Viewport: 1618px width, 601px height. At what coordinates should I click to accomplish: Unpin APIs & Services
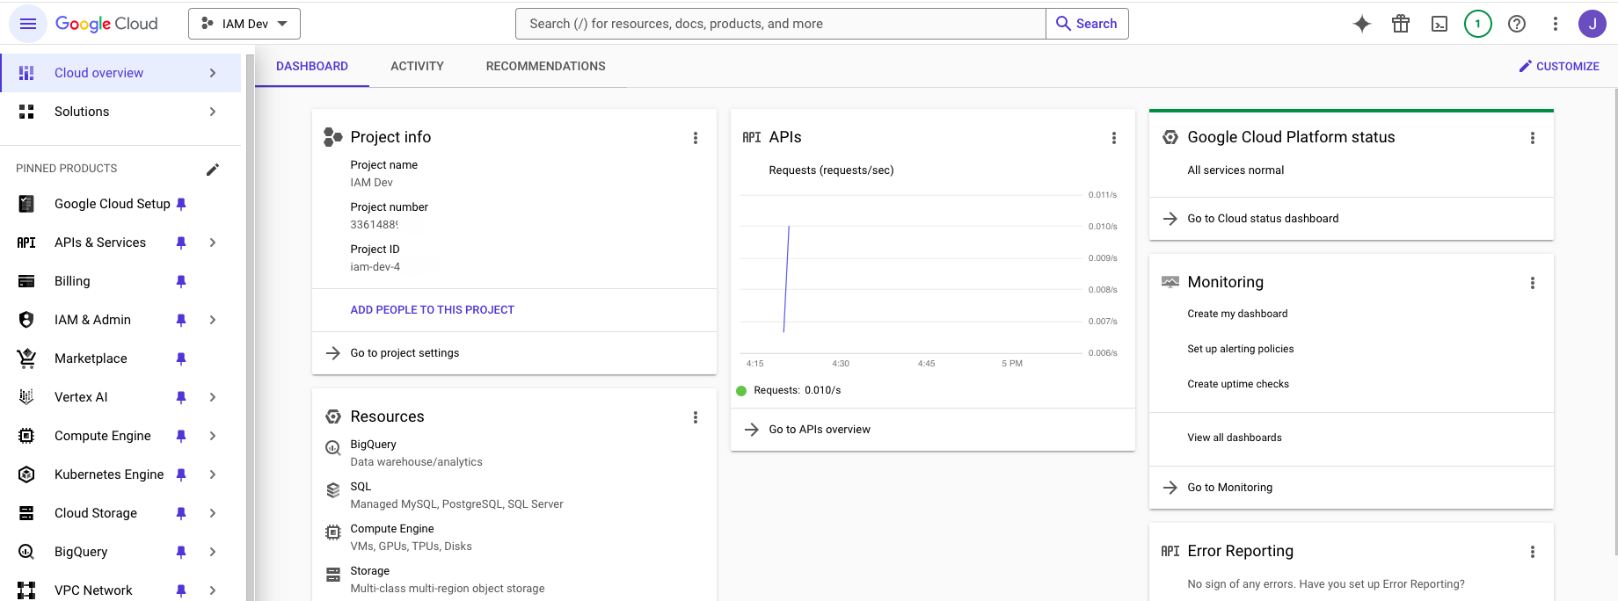[181, 243]
